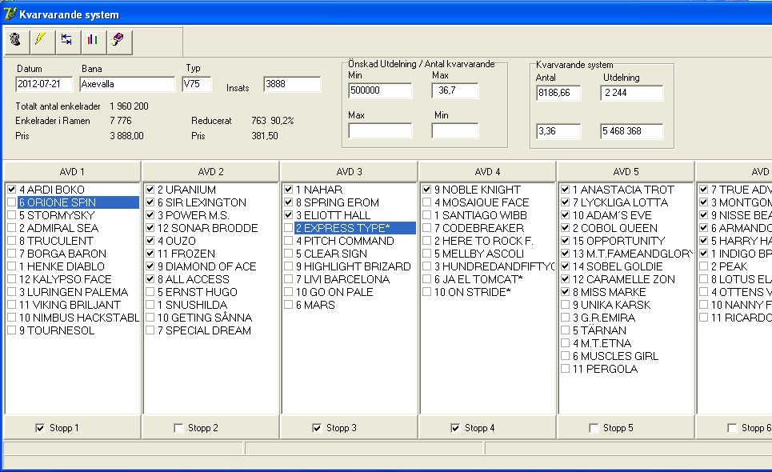Uncheck 8 MISS MARKE in AVD 5
The height and width of the screenshot is (472, 772).
[566, 291]
